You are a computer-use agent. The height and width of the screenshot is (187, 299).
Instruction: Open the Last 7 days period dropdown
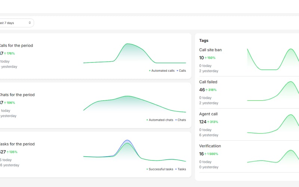(17, 23)
